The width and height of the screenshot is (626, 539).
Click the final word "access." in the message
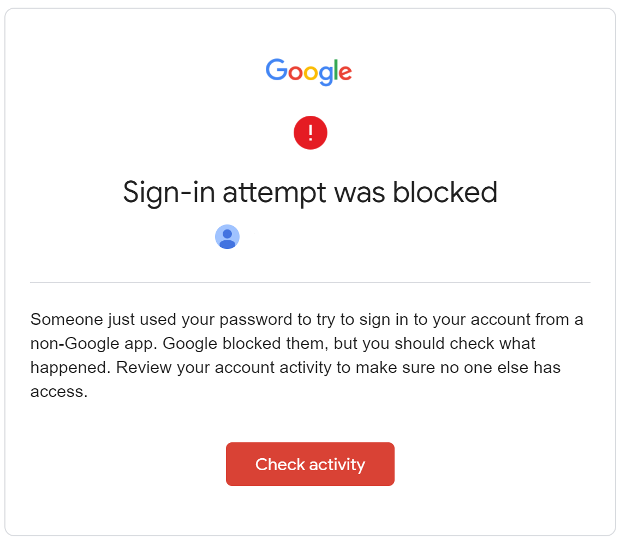59,392
